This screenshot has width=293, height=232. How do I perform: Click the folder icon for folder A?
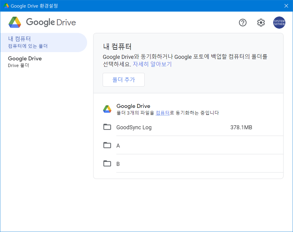(x=107, y=145)
